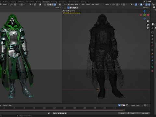Select solid shading in left viewport
Screen dimensions: 156x117
[50, 5]
